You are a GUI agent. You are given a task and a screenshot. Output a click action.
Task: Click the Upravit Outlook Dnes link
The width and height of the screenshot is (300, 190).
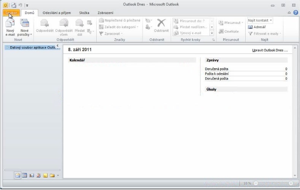(x=270, y=50)
